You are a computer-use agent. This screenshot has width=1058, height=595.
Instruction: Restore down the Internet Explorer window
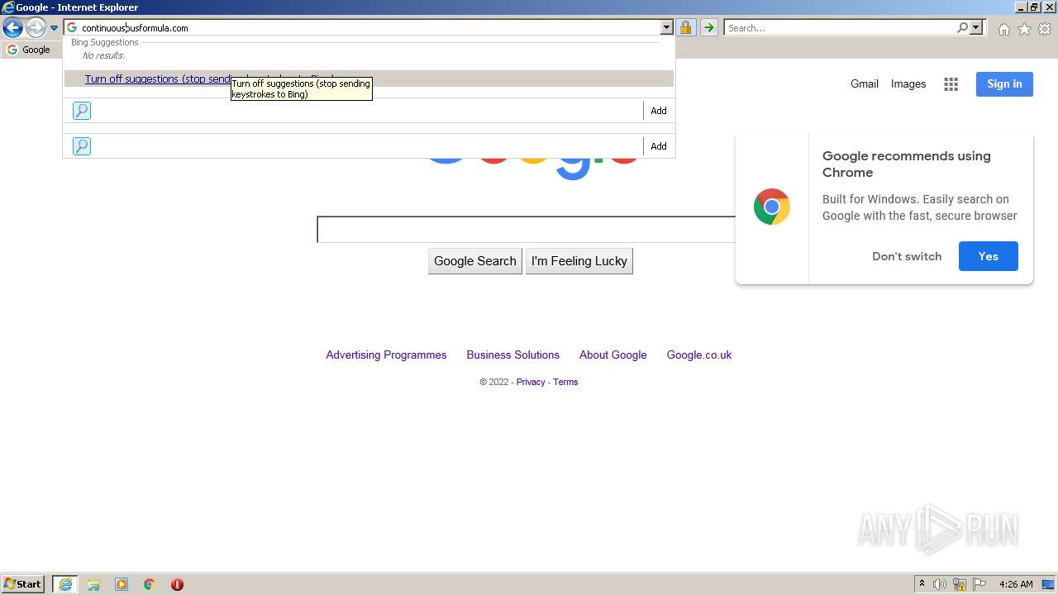click(x=1035, y=7)
